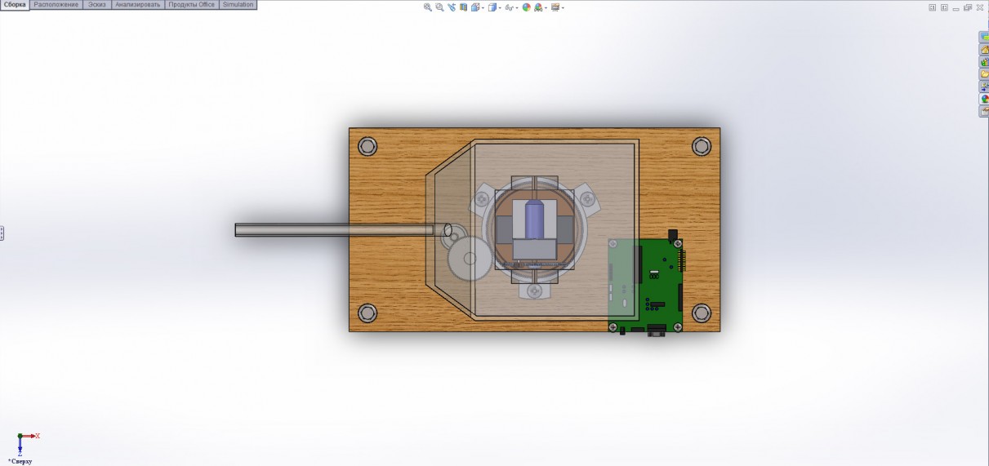
Task: Open Hide/Show Items dropdown arrow
Action: click(517, 8)
